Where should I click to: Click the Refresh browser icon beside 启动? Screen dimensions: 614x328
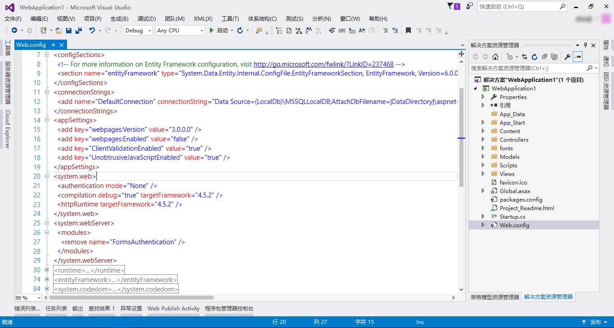(x=240, y=31)
